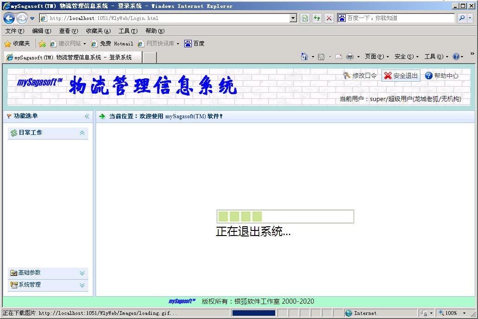Open 建议网站 favorites link
The width and height of the screenshot is (478, 319).
coord(68,44)
